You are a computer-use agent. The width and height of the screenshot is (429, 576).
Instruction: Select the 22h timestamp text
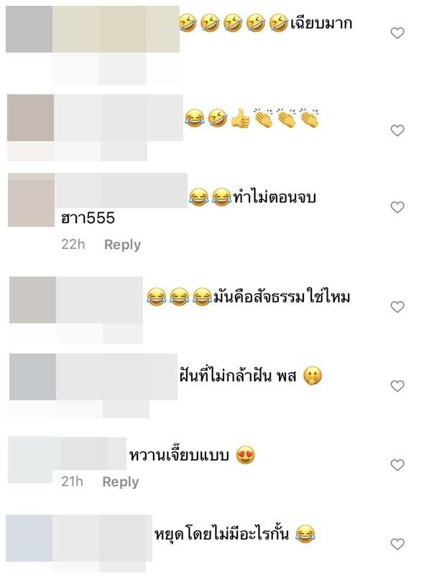click(73, 244)
